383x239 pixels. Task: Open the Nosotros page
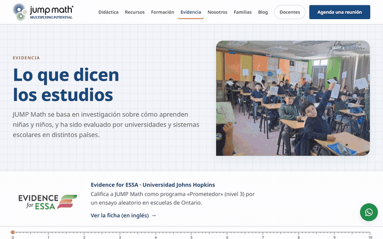218,12
